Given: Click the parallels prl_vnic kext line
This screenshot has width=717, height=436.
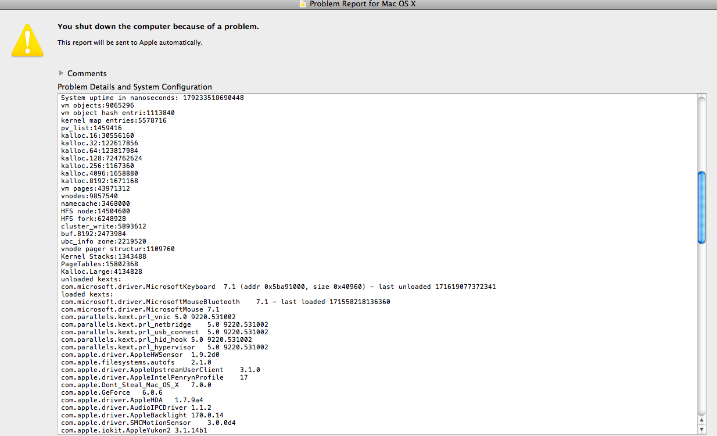Looking at the screenshot, I should point(148,317).
